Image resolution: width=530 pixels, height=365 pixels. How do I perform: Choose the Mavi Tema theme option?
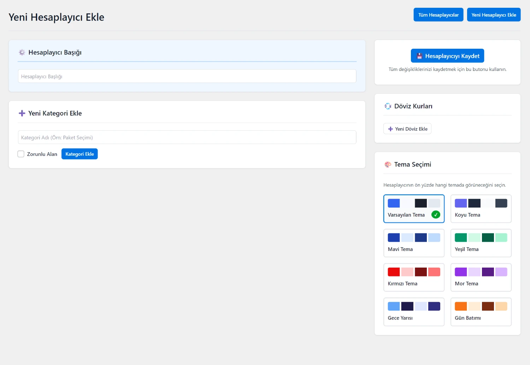coord(414,243)
